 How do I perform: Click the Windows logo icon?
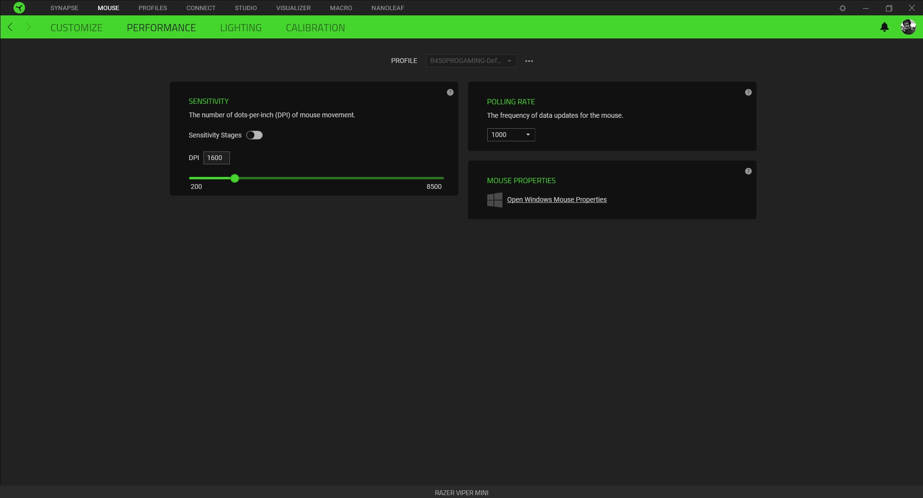pyautogui.click(x=495, y=200)
